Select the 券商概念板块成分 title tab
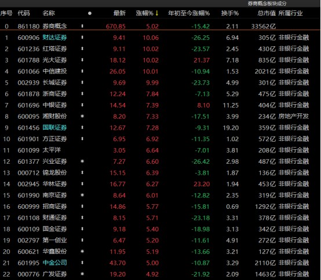This screenshot has height=280, width=321. [x=267, y=3]
